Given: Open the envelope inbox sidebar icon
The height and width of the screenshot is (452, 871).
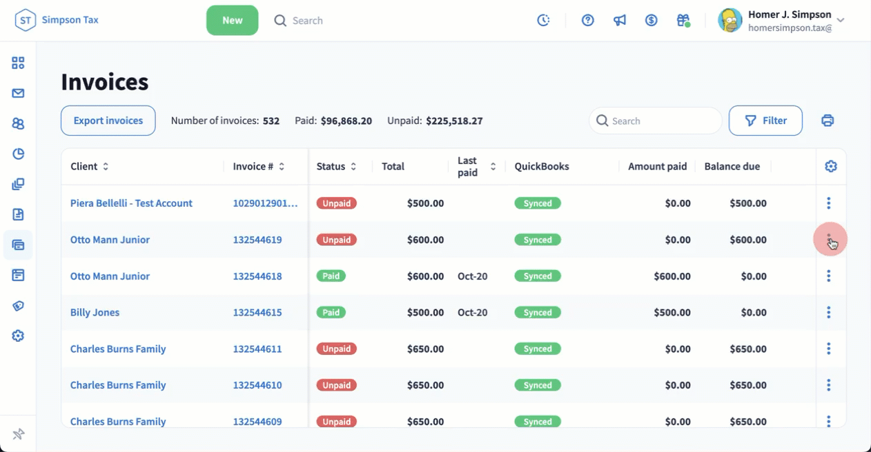Looking at the screenshot, I should [18, 94].
